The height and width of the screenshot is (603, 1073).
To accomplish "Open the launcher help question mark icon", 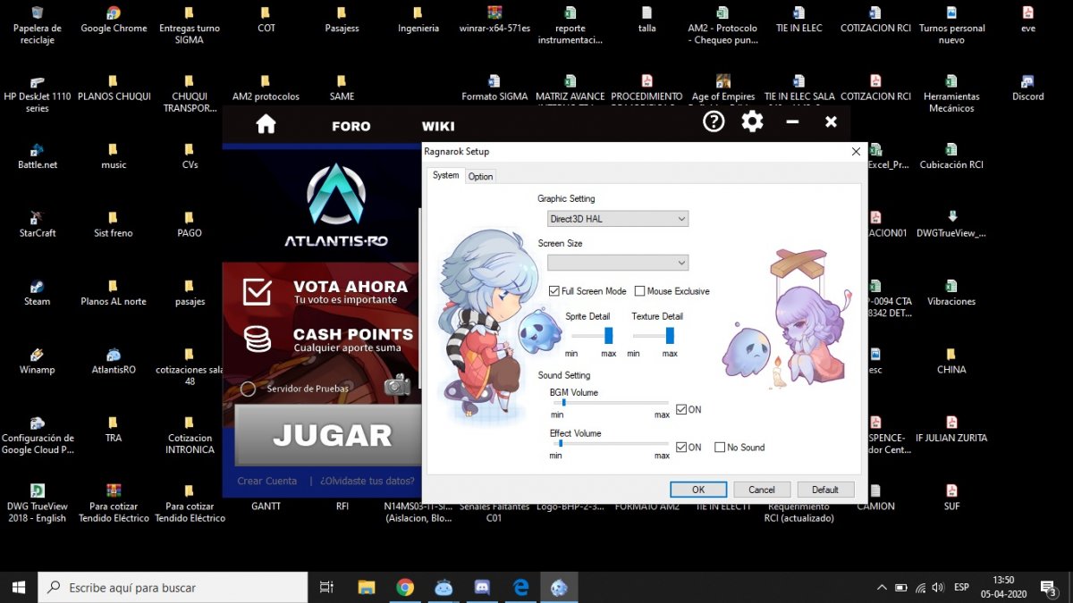I will 714,121.
